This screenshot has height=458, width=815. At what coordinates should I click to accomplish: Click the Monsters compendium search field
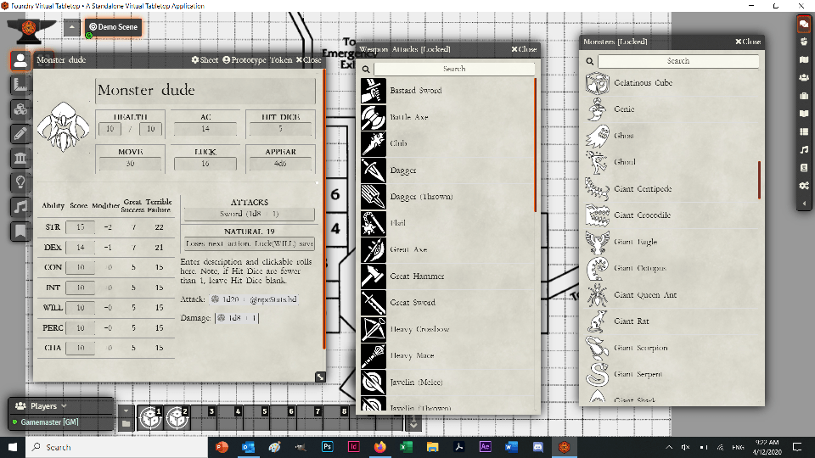(677, 61)
